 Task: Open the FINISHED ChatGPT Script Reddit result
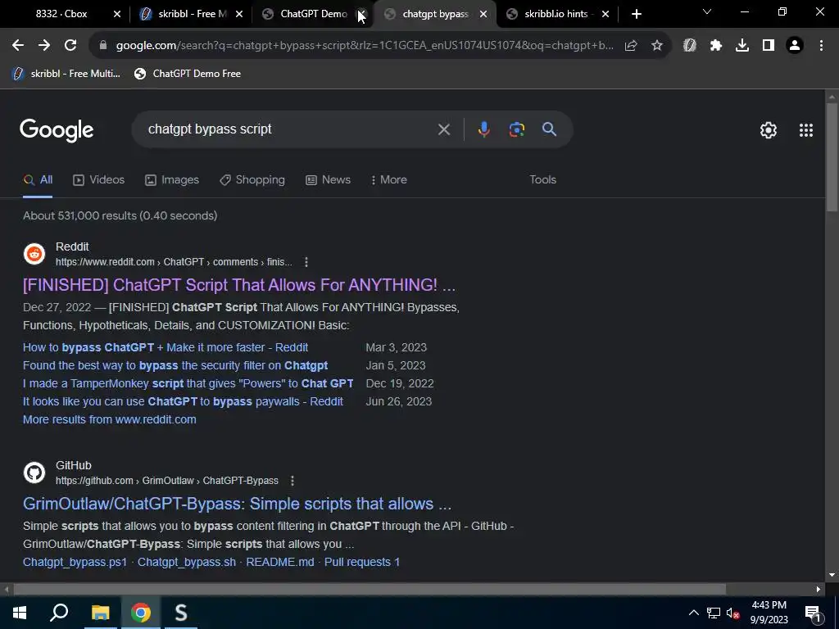point(239,285)
